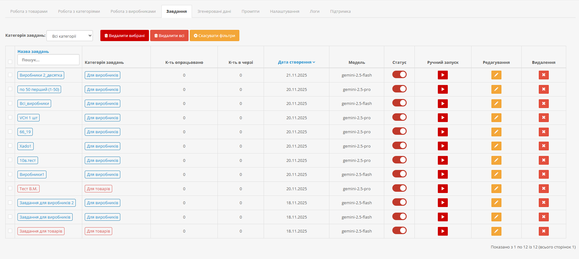Screen dimensions: 579x259
Task: Open the Згенеровані дані tab
Action: [x=214, y=12]
